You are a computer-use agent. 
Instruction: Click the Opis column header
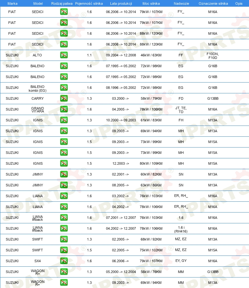[239, 4]
